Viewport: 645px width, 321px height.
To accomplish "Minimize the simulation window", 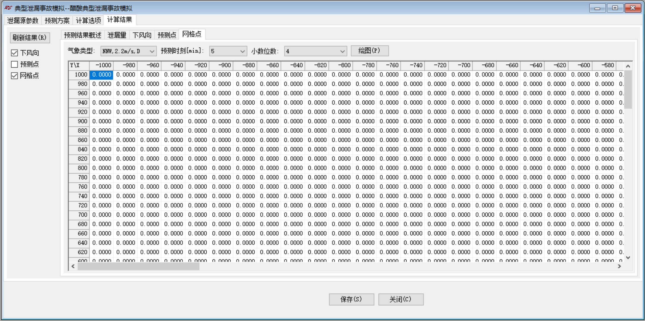I will [x=597, y=8].
